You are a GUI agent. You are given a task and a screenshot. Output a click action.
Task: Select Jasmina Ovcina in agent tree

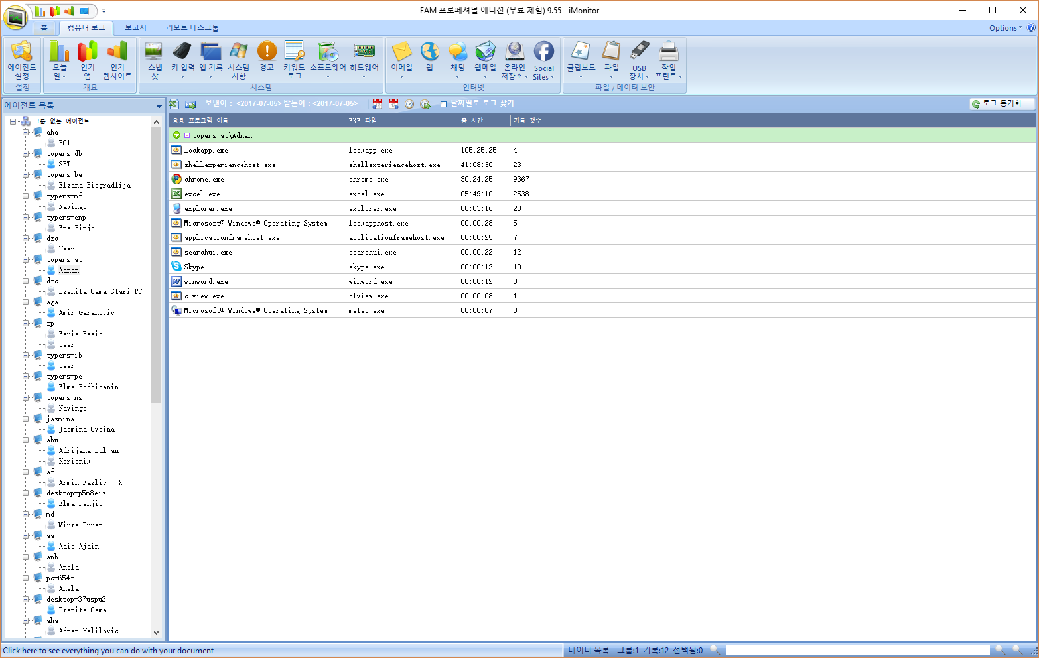[x=86, y=429]
